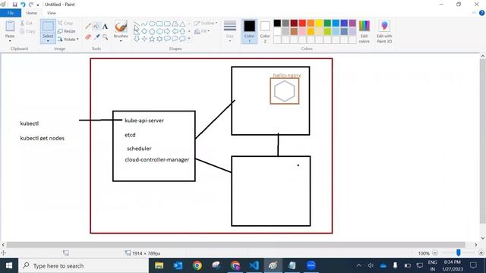Screen dimensions: 486x273
Task: Open the Paste dropdown arrow
Action: [10, 41]
